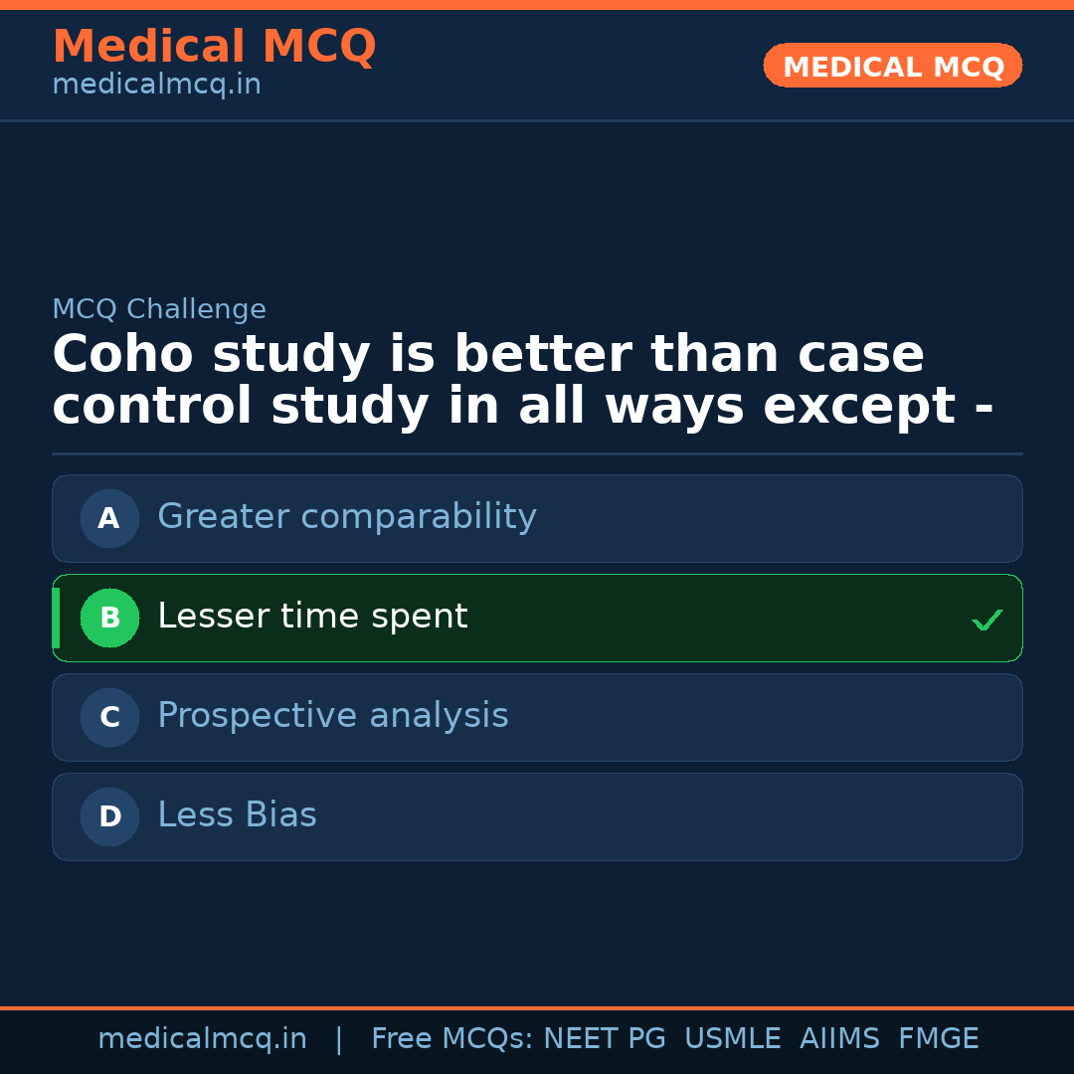The image size is (1074, 1074).
Task: Click the green checkmark on correct answer
Action: click(986, 620)
